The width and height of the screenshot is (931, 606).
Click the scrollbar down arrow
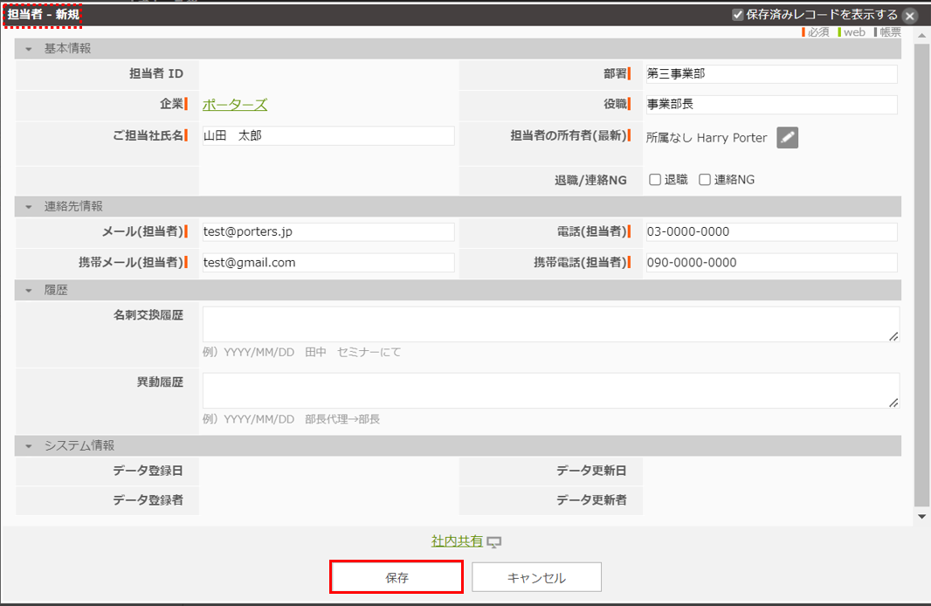click(x=922, y=517)
